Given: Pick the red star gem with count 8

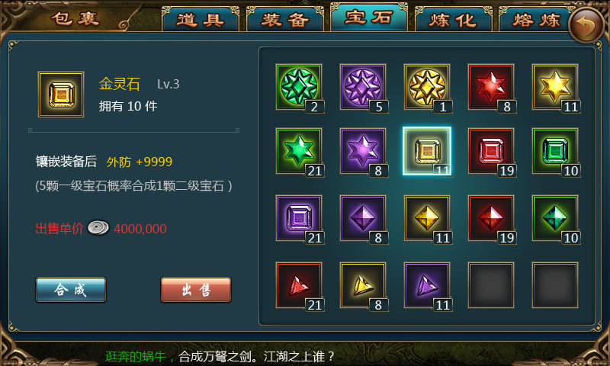Looking at the screenshot, I should [x=491, y=87].
